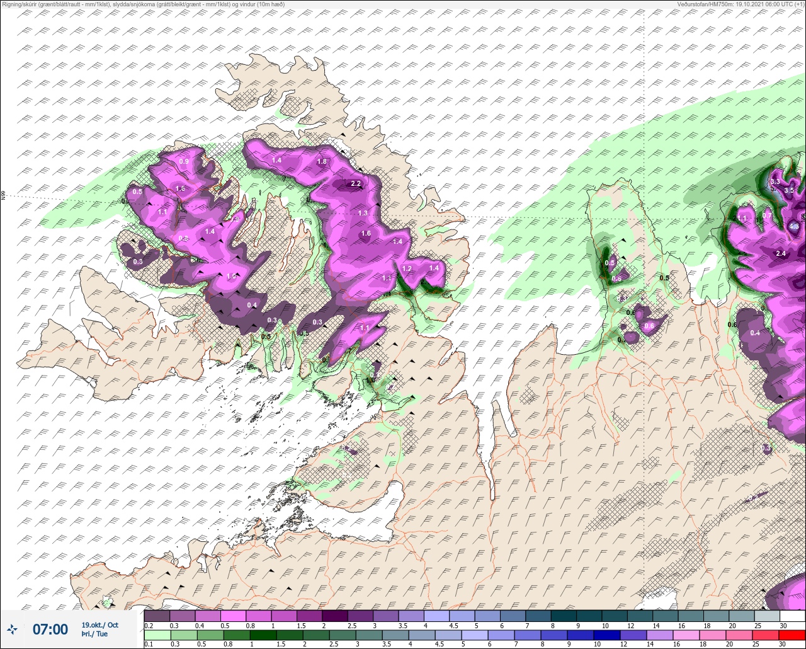
Task: Select lower legend red swatch at 30
Action: [x=792, y=635]
